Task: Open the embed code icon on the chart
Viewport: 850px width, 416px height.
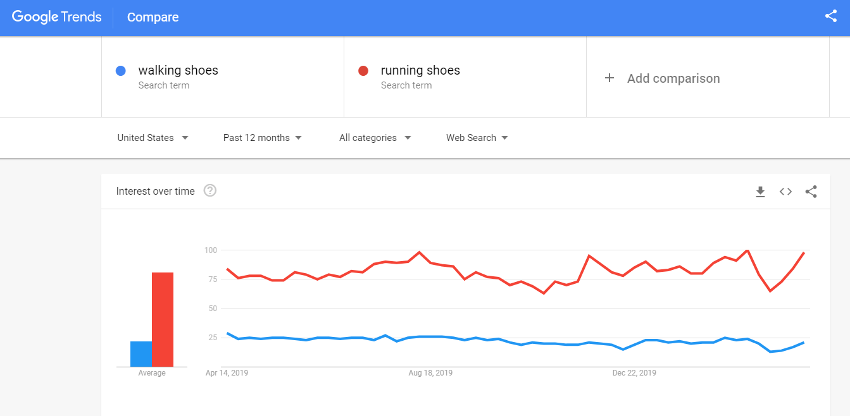Action: [785, 192]
